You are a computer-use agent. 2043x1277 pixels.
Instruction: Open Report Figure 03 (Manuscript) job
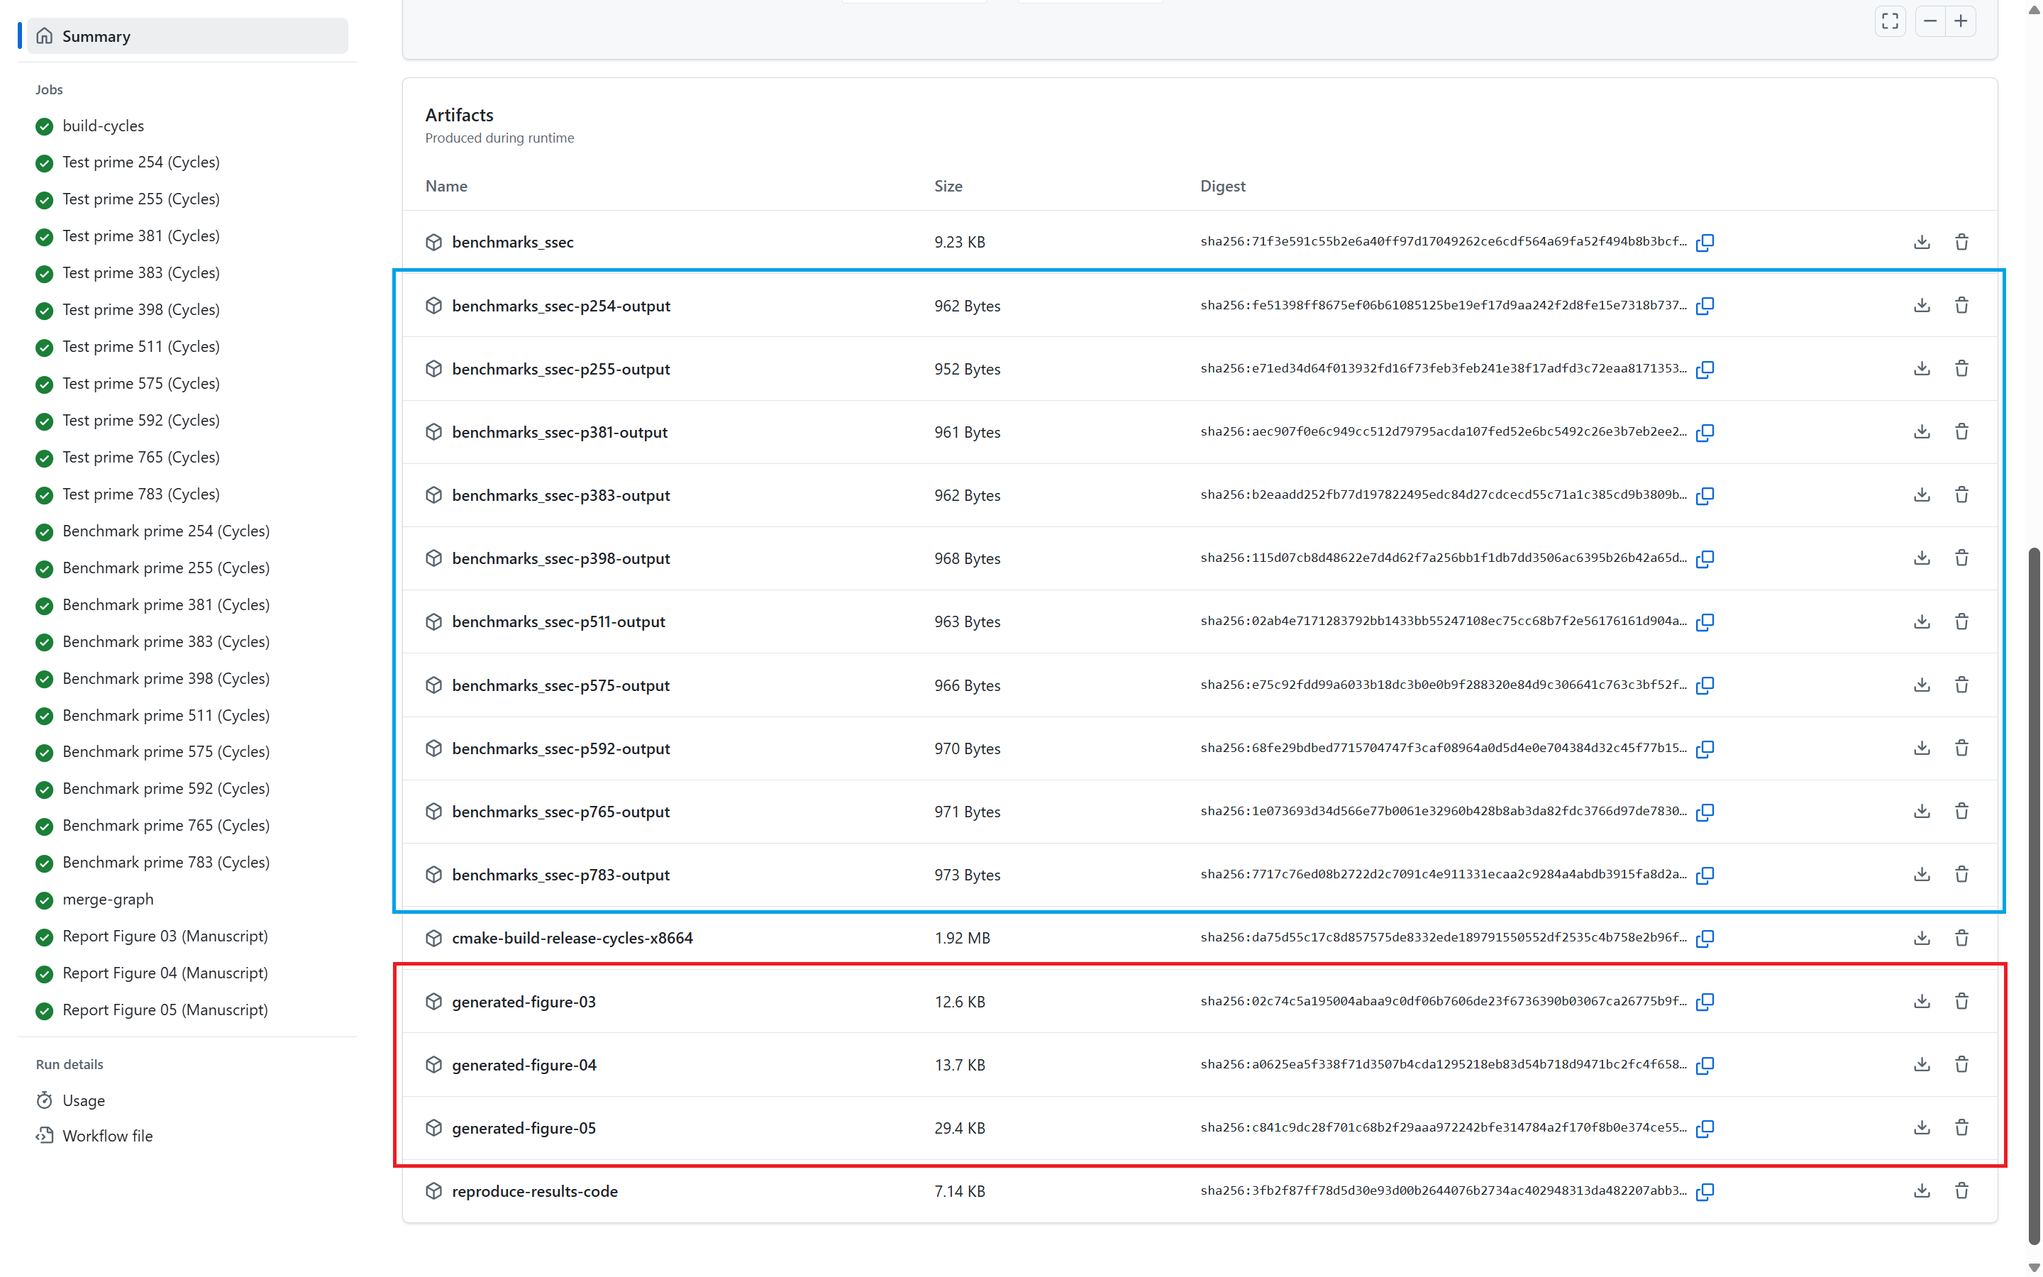coord(165,936)
